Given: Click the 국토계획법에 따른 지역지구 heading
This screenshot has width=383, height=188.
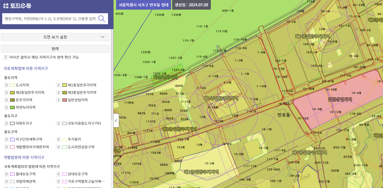Looking at the screenshot, I should tap(26, 68).
